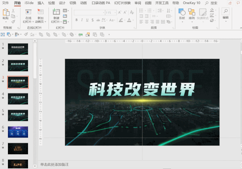Open the 文件 File menu
242x169 pixels.
click(x=5, y=3)
